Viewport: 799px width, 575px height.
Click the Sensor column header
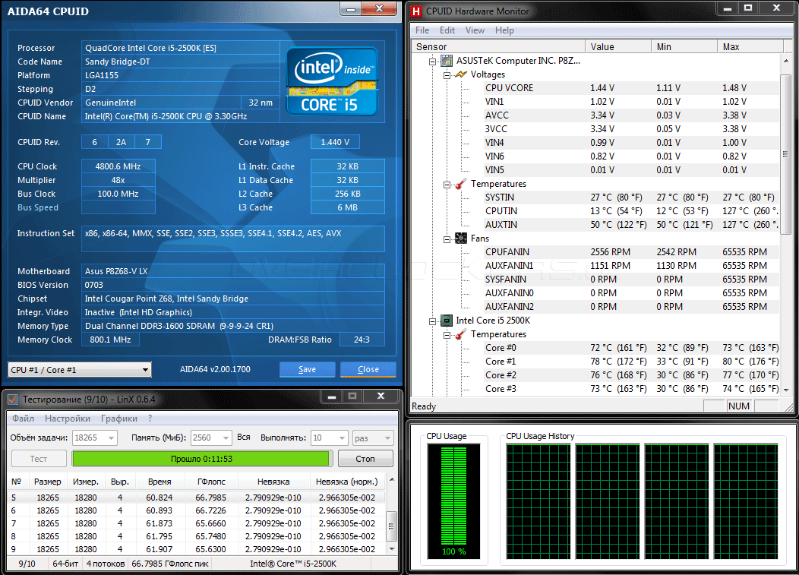[x=497, y=46]
